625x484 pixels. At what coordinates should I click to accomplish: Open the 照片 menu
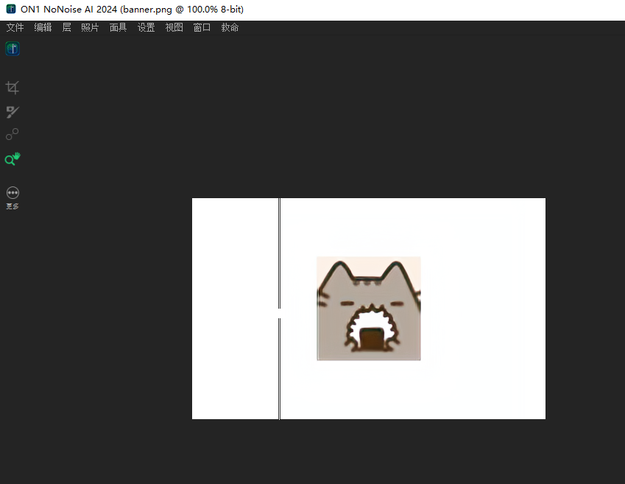pos(90,27)
